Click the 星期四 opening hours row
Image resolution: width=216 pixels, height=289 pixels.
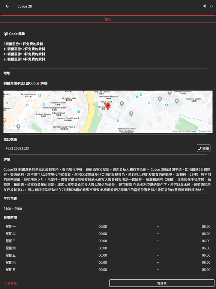tap(108, 248)
